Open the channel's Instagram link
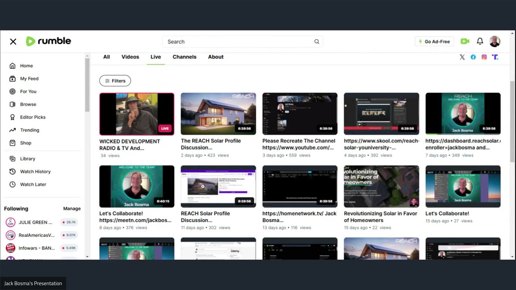Screen dimensions: 516x290 click(484, 57)
